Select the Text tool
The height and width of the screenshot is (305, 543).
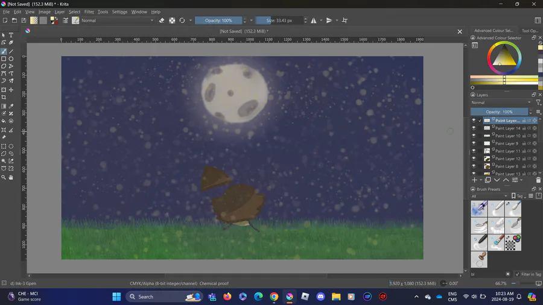[11, 35]
